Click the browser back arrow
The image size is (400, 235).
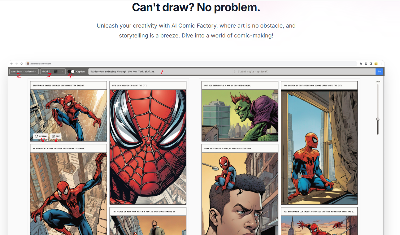[x=12, y=63]
